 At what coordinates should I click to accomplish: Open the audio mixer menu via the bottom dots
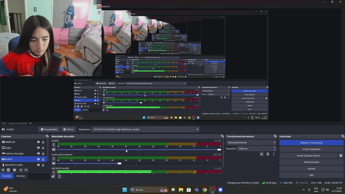tap(59, 176)
